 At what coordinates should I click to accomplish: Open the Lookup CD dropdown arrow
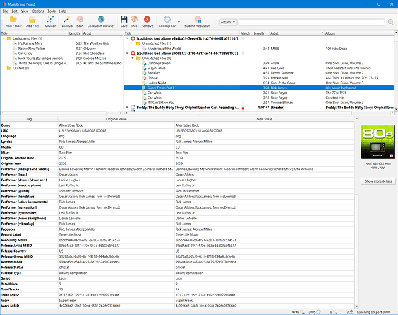pos(179,22)
